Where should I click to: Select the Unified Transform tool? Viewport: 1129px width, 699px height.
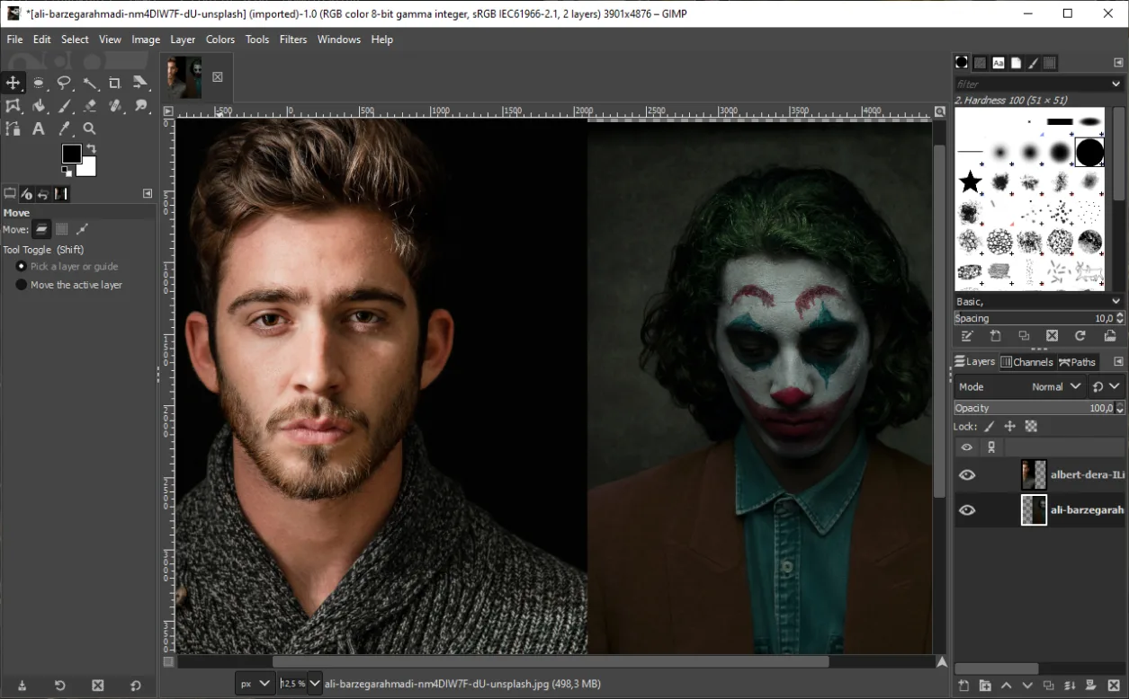(x=140, y=83)
